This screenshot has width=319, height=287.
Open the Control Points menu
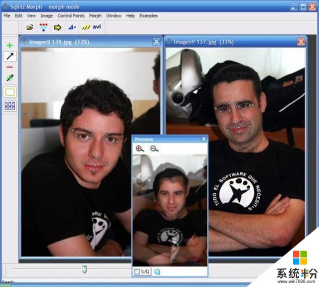coord(71,15)
